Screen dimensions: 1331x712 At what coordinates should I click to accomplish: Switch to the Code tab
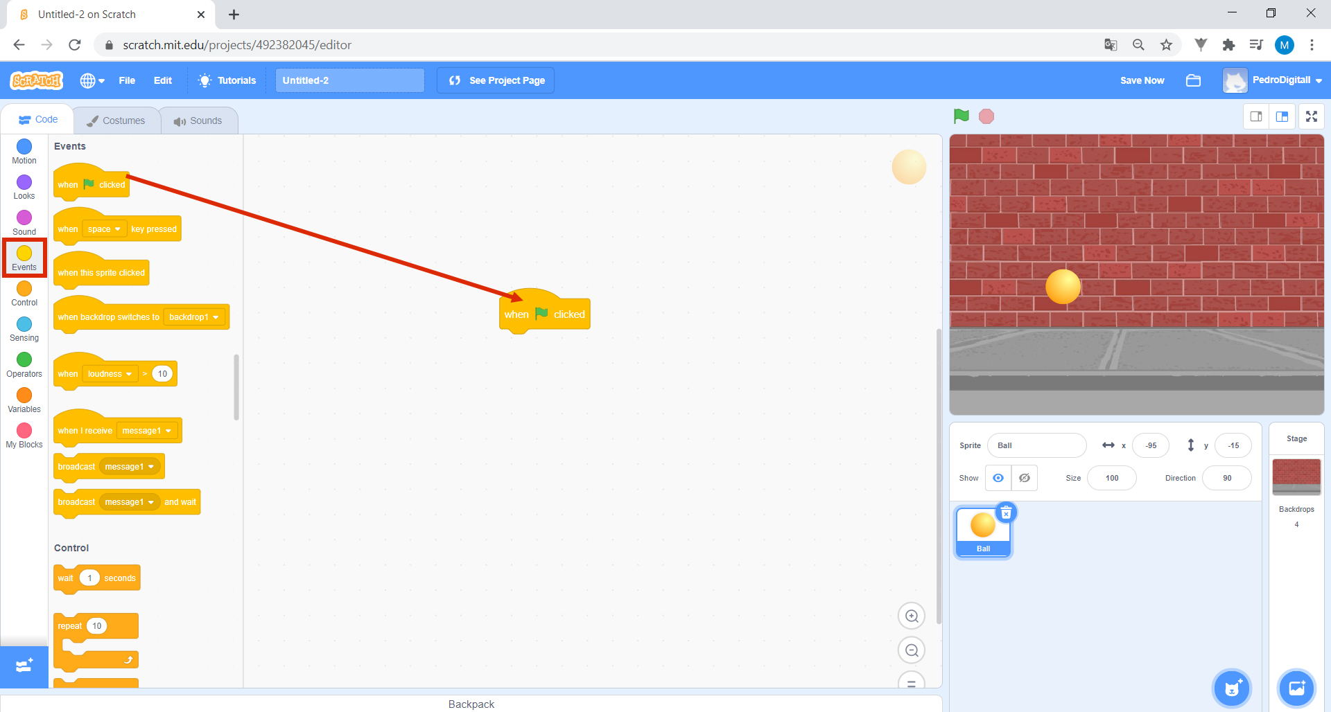coord(38,119)
